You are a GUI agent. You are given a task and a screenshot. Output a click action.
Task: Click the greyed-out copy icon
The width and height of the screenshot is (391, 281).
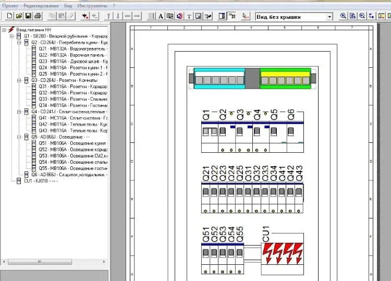coord(52,17)
